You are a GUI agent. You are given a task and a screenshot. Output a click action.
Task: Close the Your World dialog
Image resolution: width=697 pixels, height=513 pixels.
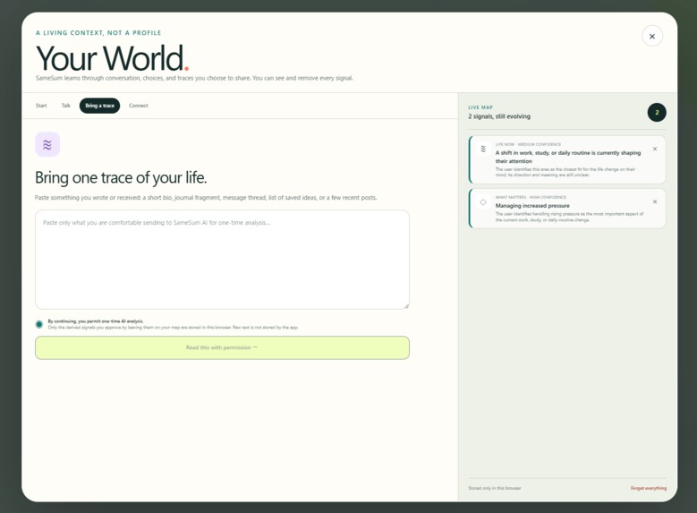coord(651,37)
